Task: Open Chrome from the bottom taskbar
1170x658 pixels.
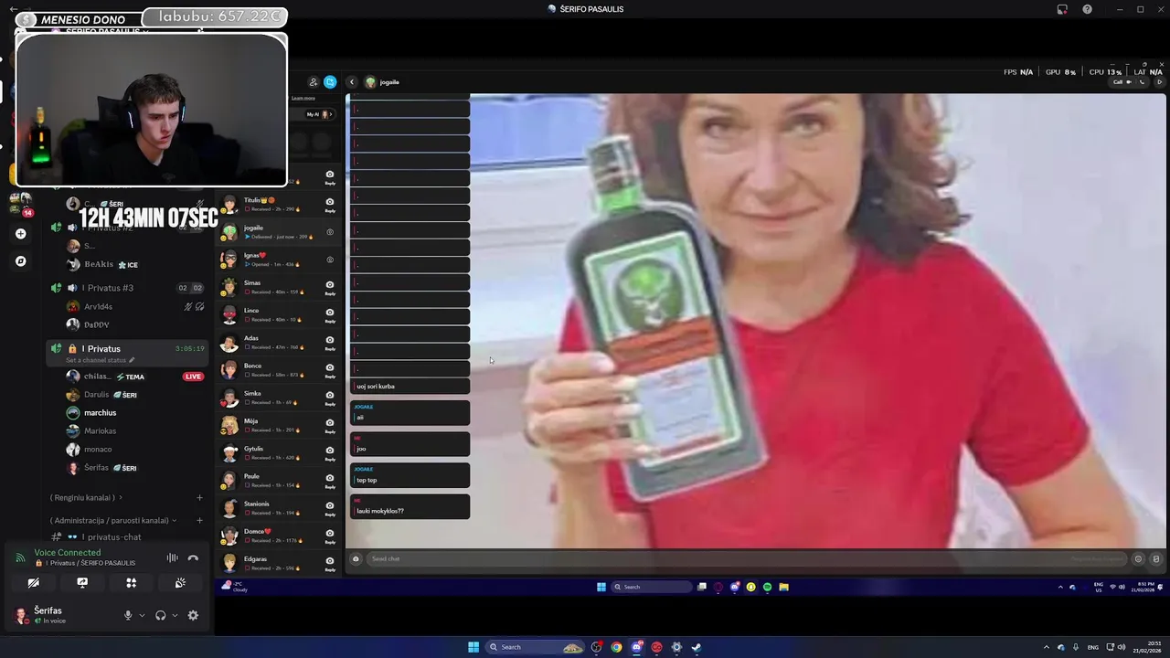Action: coord(617,647)
